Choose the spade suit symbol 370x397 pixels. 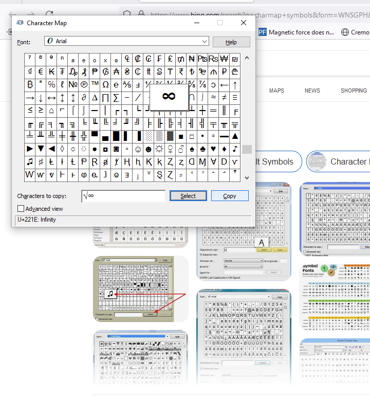coord(192,149)
